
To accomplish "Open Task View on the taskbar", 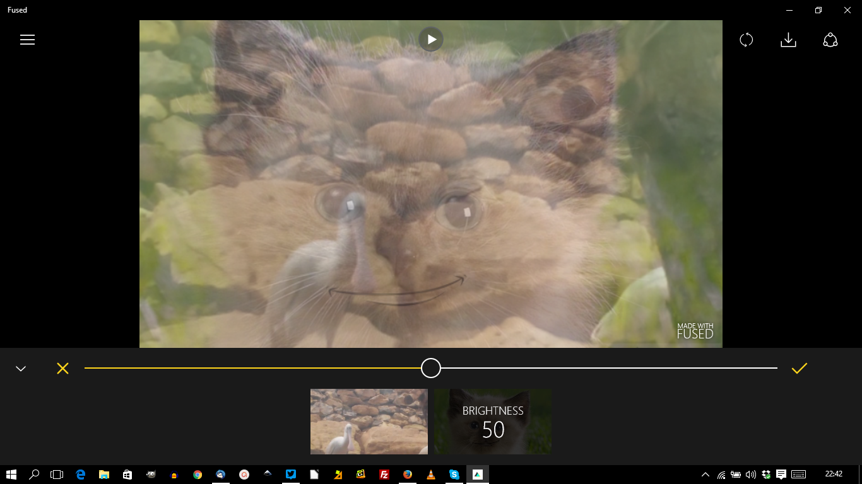I will coord(57,475).
